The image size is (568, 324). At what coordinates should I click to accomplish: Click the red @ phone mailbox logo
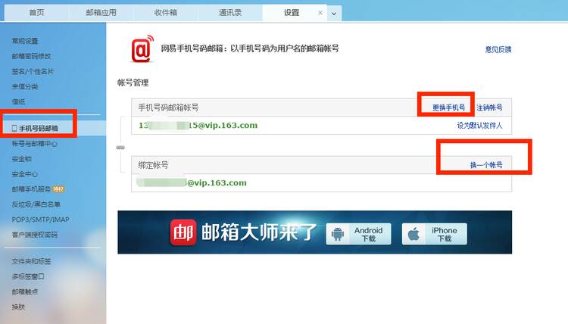click(142, 49)
